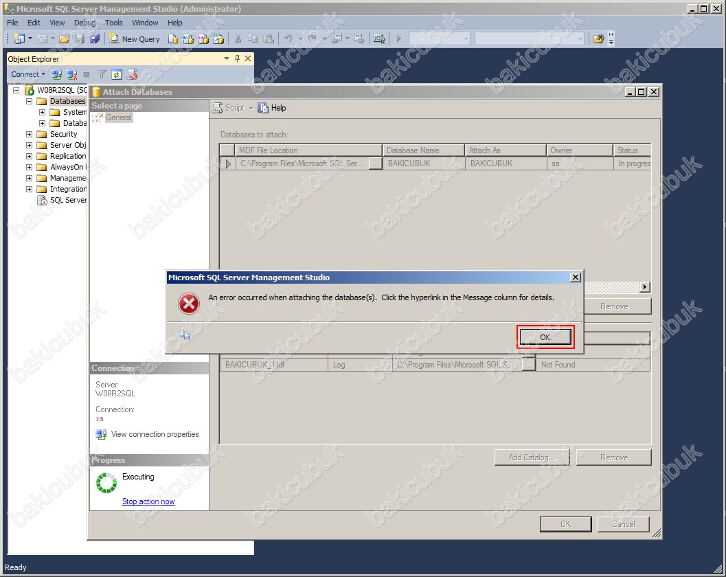Image resolution: width=726 pixels, height=577 pixels.
Task: Open the Script dropdown arrow in Attach Databases
Action: (x=251, y=108)
